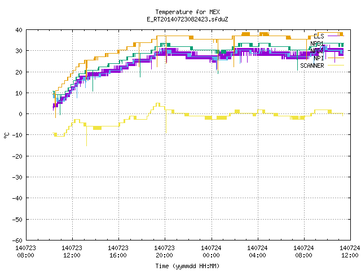Click the x-axis tick "140723 12:00"
The image size is (361, 271).
(72, 252)
